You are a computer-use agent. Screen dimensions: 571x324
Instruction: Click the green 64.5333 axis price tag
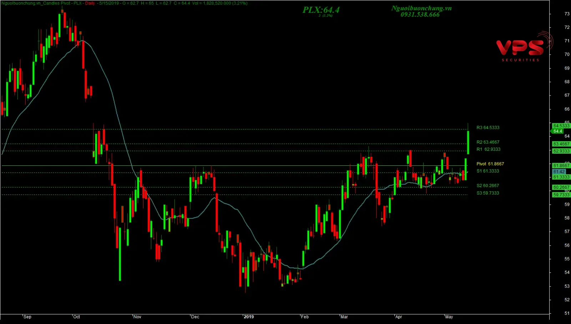point(561,126)
